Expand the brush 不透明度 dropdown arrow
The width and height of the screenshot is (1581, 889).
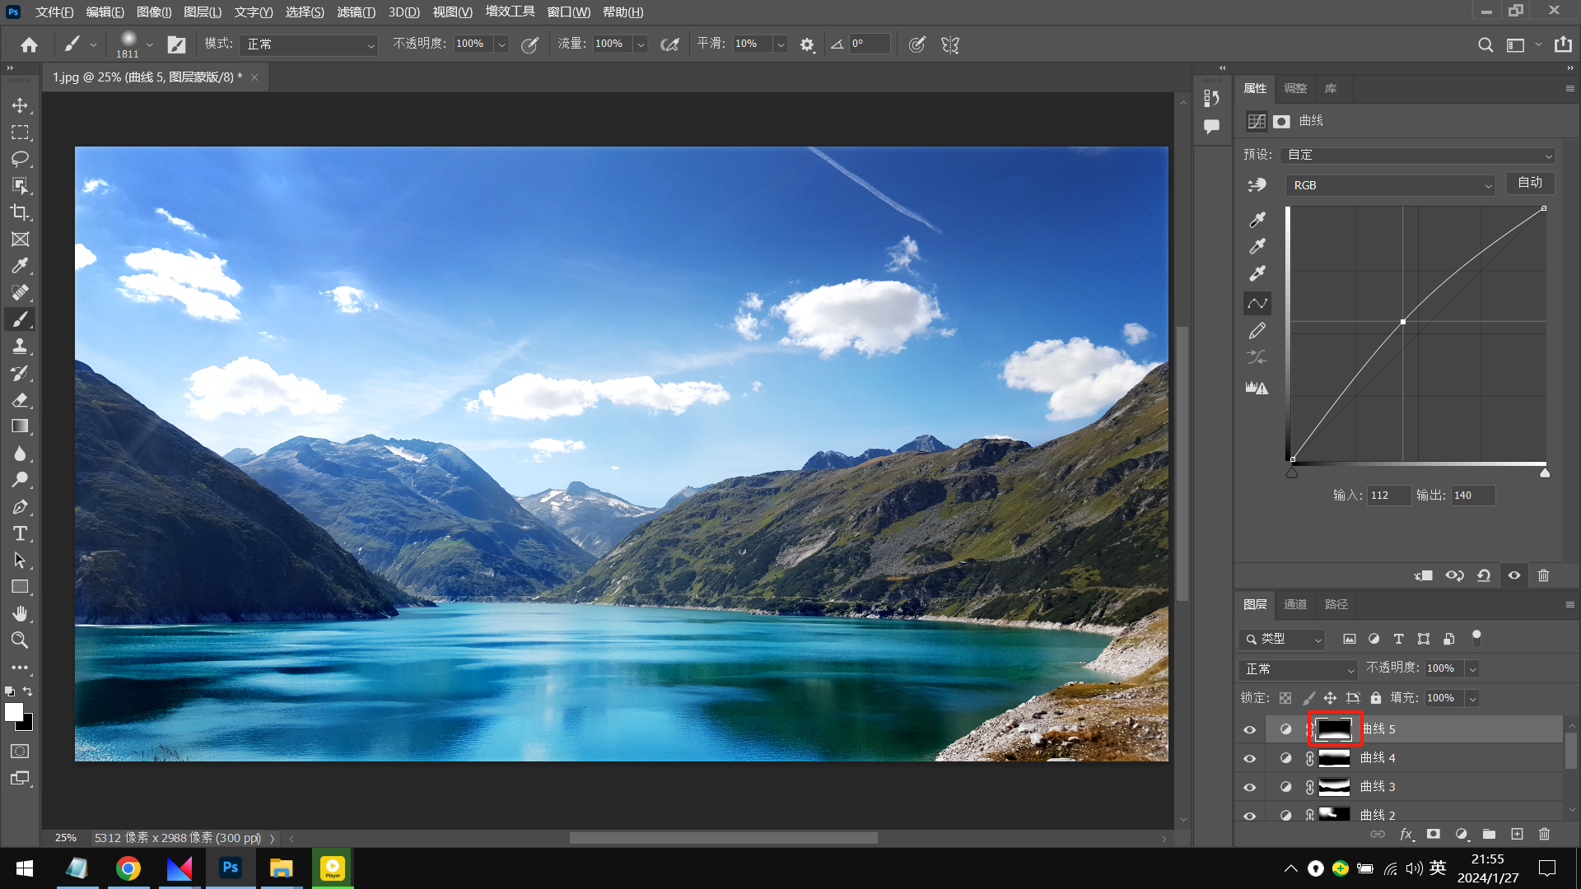pos(501,44)
